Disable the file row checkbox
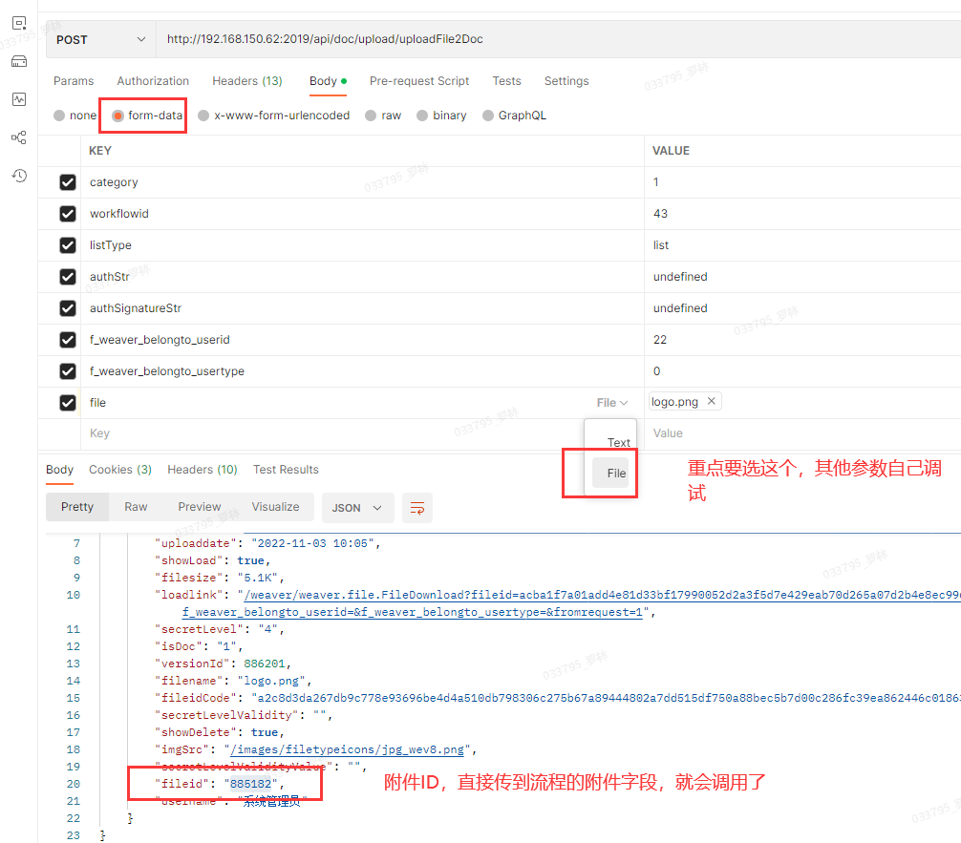Screen dimensions: 961x843 (68, 403)
